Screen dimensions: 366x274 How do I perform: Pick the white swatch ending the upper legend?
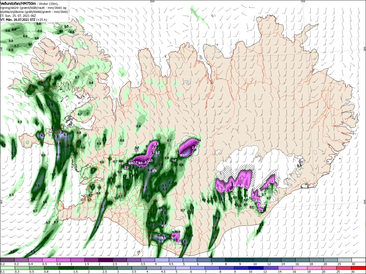(x=359, y=260)
